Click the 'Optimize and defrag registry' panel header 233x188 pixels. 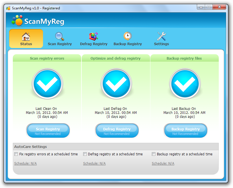tap(116, 58)
